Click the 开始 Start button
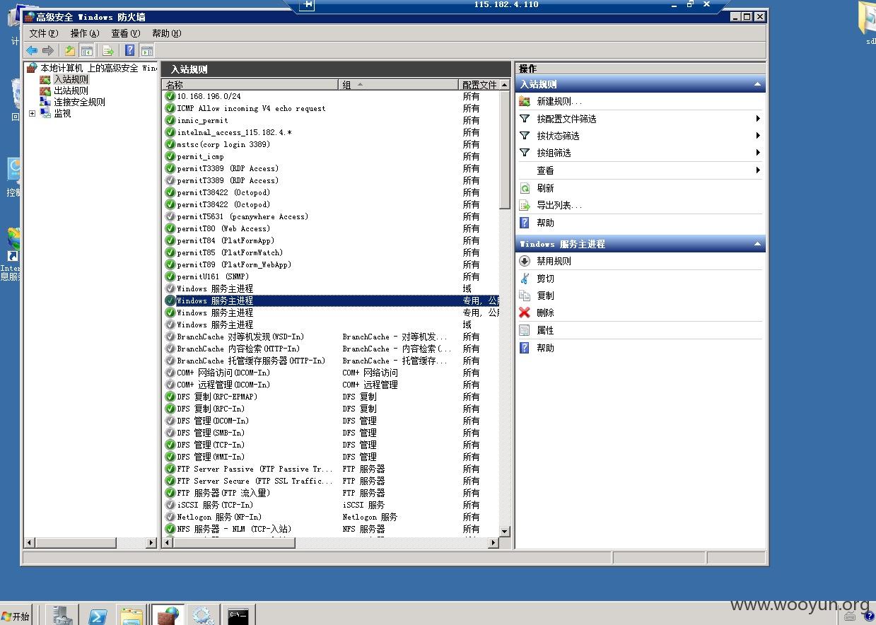876x625 pixels. [x=16, y=616]
